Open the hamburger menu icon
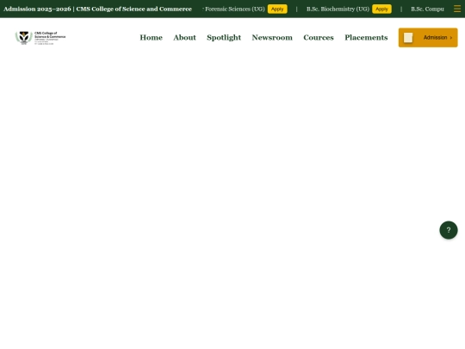The height and width of the screenshot is (349, 465). click(x=457, y=9)
